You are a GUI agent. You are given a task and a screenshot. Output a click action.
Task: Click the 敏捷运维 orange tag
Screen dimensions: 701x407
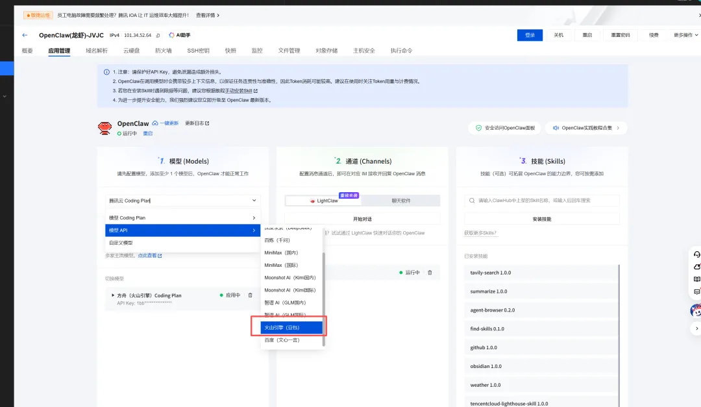[38, 15]
